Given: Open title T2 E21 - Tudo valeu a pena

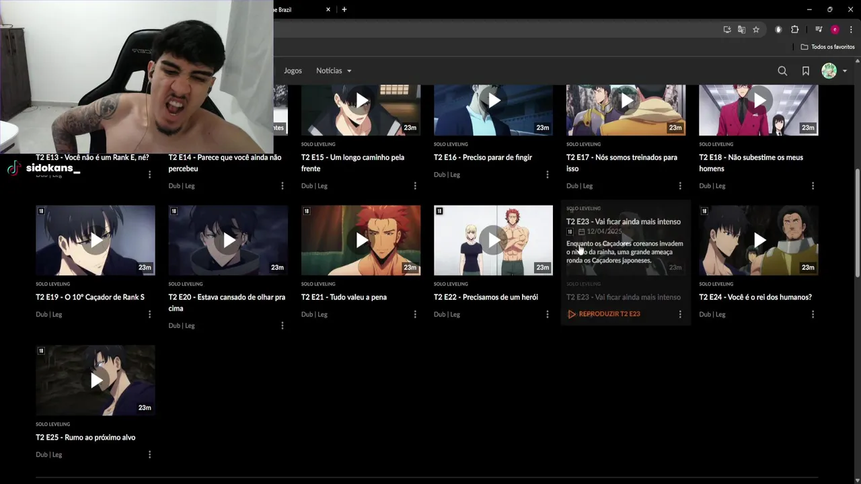Looking at the screenshot, I should (344, 297).
